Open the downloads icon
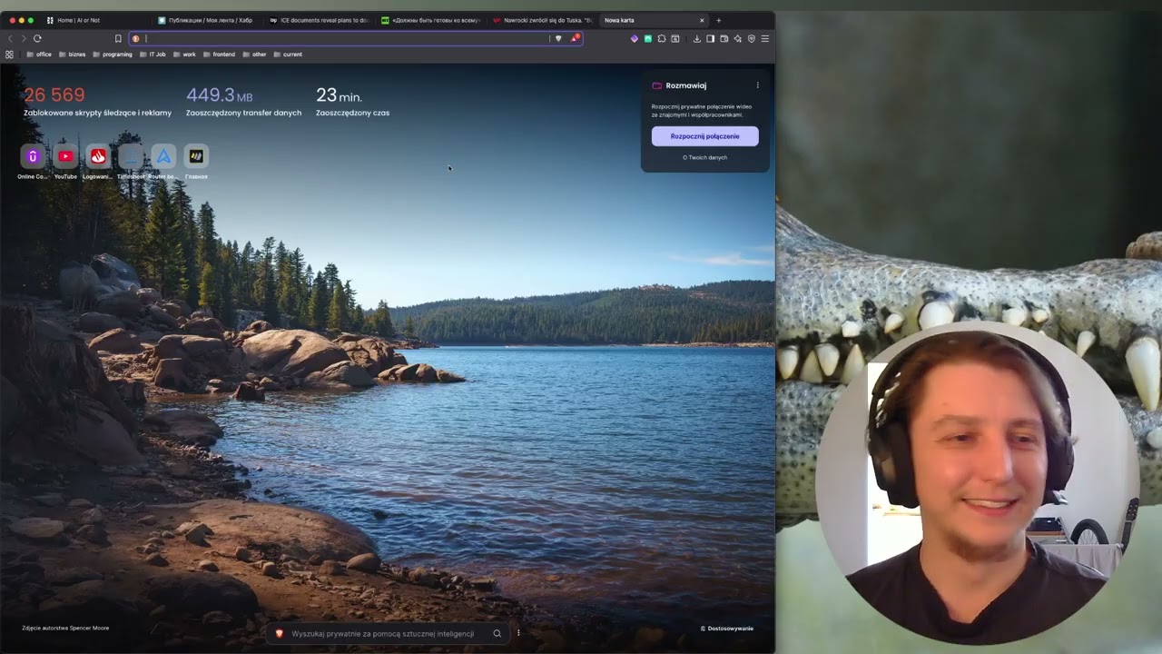This screenshot has height=654, width=1162. coord(697,38)
